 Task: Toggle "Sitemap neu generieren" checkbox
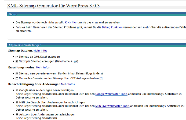click(x=17, y=74)
